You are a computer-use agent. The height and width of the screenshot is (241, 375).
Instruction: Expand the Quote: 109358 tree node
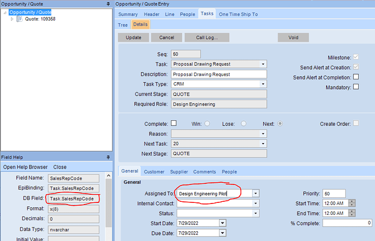[x=12, y=19]
